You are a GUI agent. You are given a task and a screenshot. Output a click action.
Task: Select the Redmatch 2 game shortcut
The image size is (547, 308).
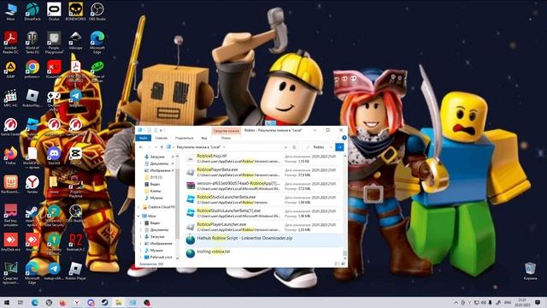(75, 242)
